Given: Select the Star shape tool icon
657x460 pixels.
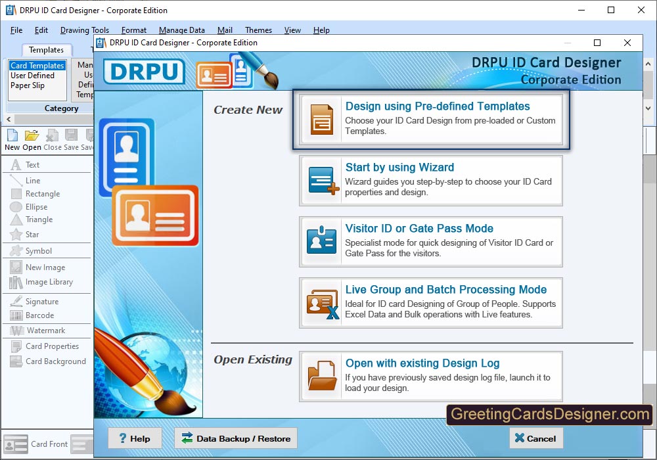Looking at the screenshot, I should 16,234.
